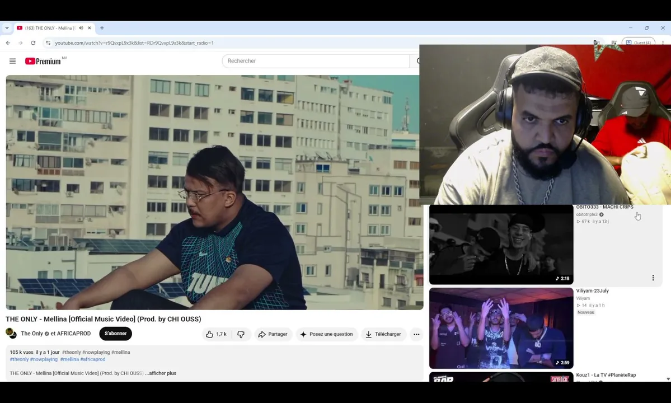Click the Partager share button
Viewport: 671px width, 403px height.
[x=273, y=334]
